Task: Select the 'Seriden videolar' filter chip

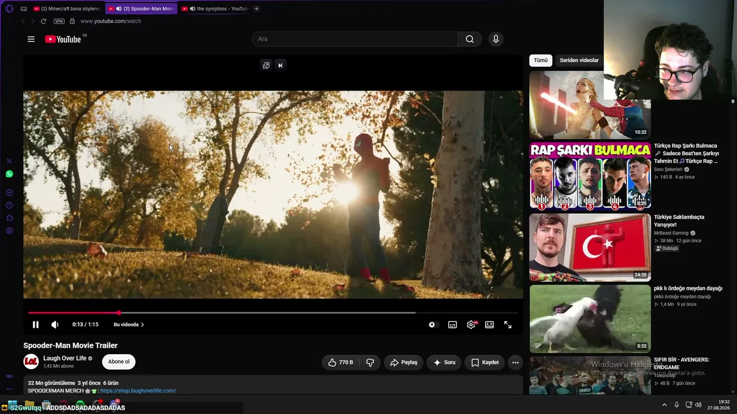Action: point(579,60)
